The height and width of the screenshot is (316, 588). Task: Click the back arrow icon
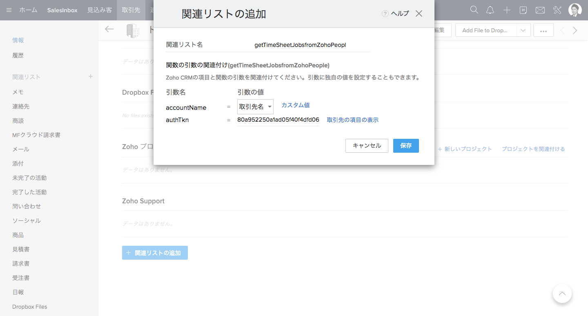tap(109, 29)
